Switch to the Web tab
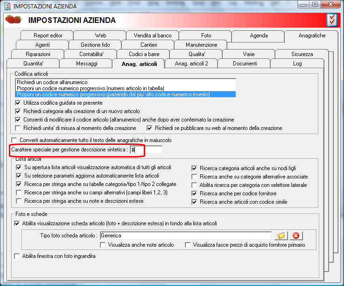Viewport: 344px width, 286px height. (x=100, y=36)
